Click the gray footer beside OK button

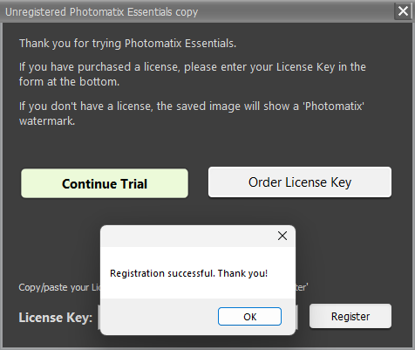coord(160,316)
